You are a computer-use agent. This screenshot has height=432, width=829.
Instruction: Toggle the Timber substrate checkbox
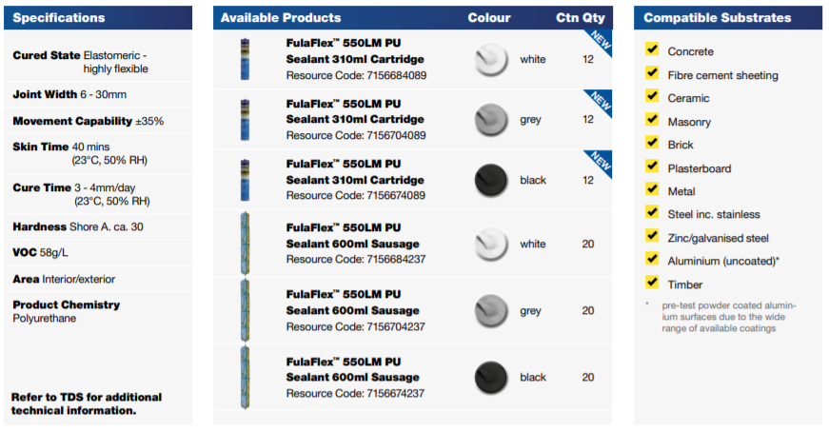[652, 282]
